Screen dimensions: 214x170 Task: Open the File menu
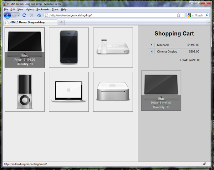coord(6,9)
